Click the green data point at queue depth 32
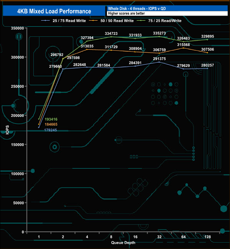230x249 pixels. click(159, 36)
